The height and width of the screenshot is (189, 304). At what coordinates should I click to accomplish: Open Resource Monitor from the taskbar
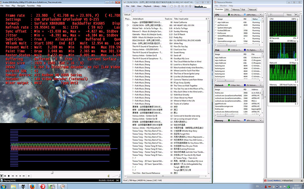pyautogui.click(x=63, y=187)
